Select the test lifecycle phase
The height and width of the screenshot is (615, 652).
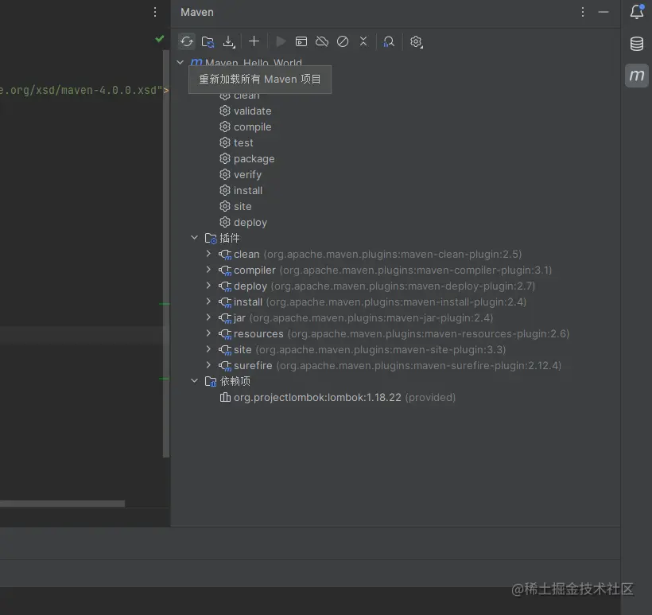236,142
